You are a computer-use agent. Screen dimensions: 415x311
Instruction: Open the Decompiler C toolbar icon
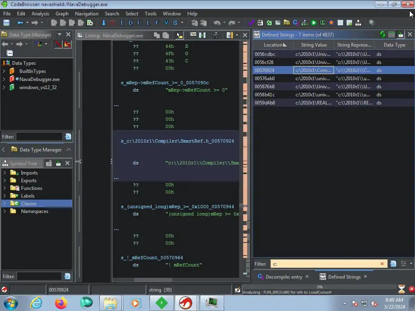pyautogui.click(x=295, y=23)
